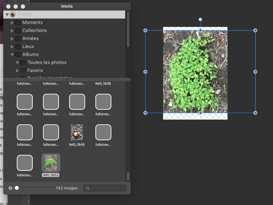Expand the Favoris disclosure triangle
The height and width of the screenshot is (205, 273).
[17, 71]
